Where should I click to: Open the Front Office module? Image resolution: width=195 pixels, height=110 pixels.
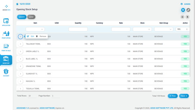click(6, 35)
